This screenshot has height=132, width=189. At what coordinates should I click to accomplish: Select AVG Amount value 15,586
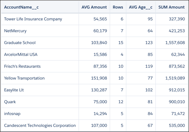(x=100, y=54)
